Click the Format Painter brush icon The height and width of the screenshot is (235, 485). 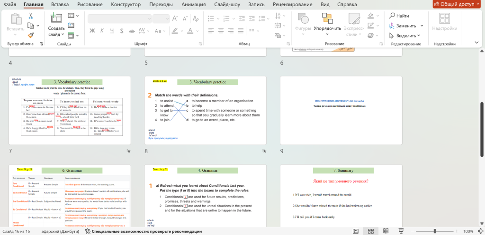pyautogui.click(x=31, y=35)
